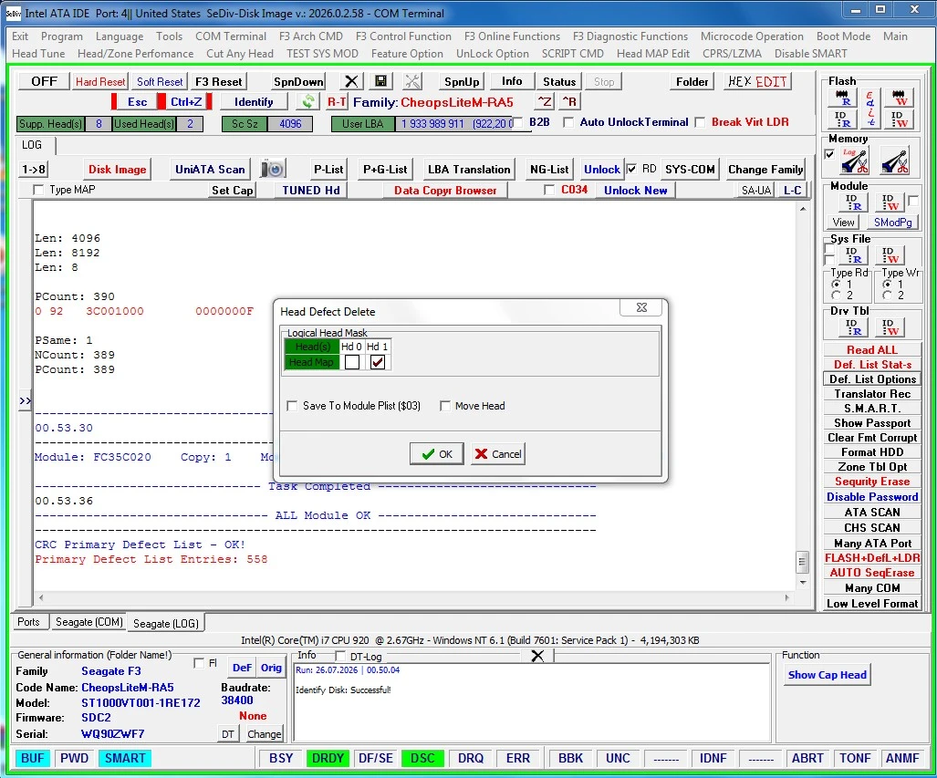The width and height of the screenshot is (937, 778).
Task: Confirm with the OK button
Action: (x=437, y=454)
